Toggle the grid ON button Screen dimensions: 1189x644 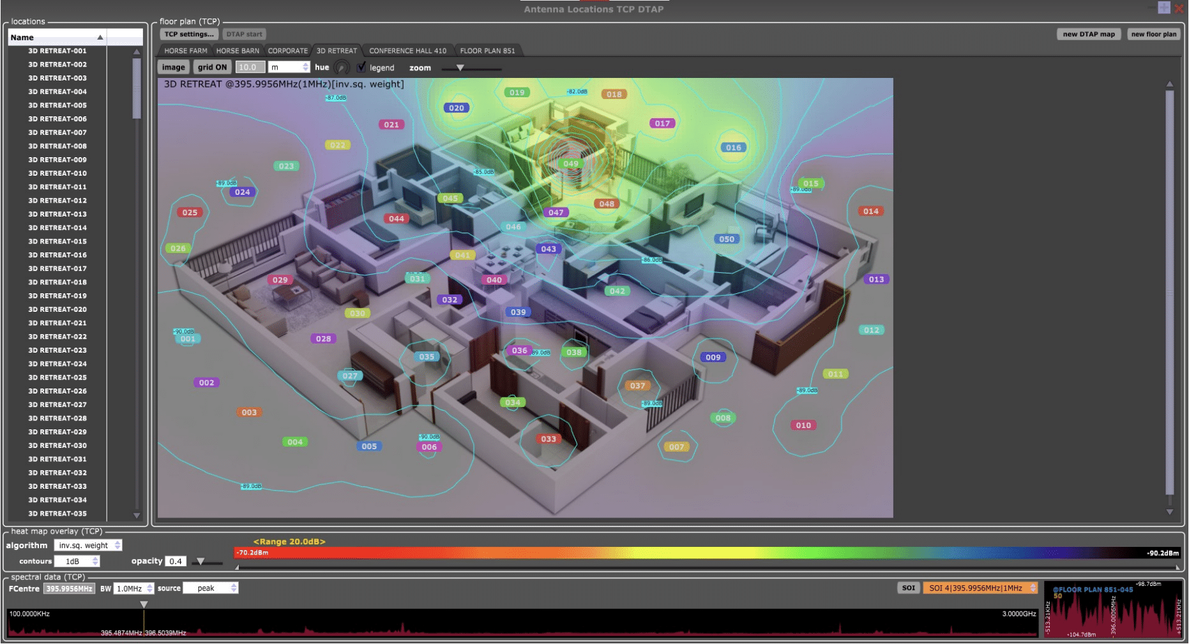[212, 67]
